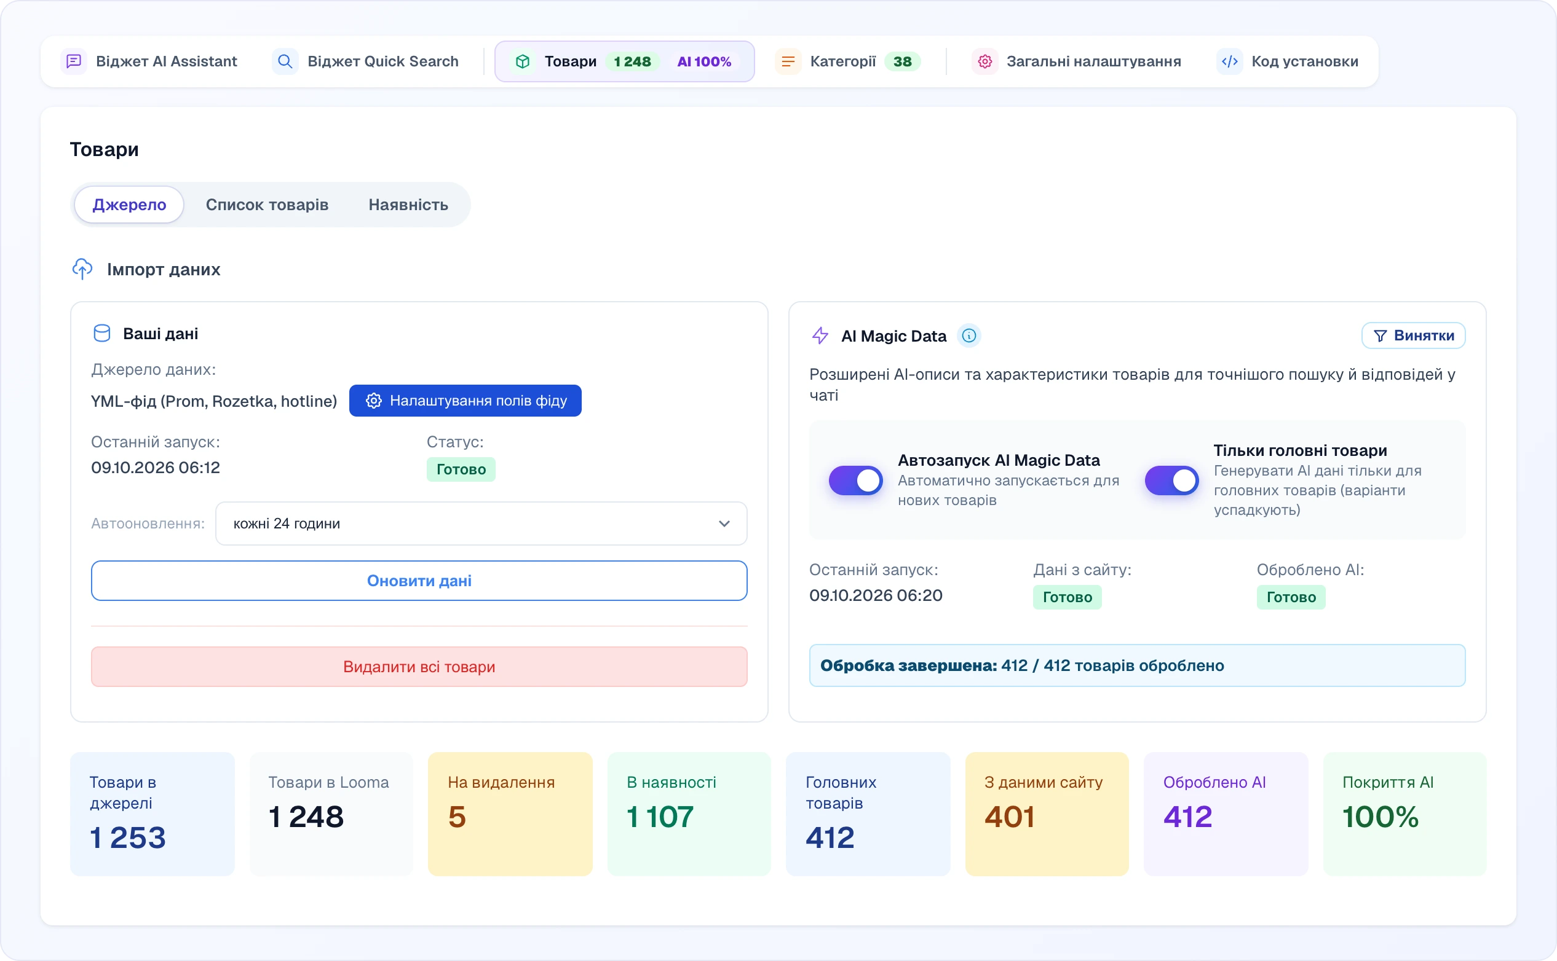Click the install code brackets icon
Screen dimensions: 1557x961
click(1229, 61)
